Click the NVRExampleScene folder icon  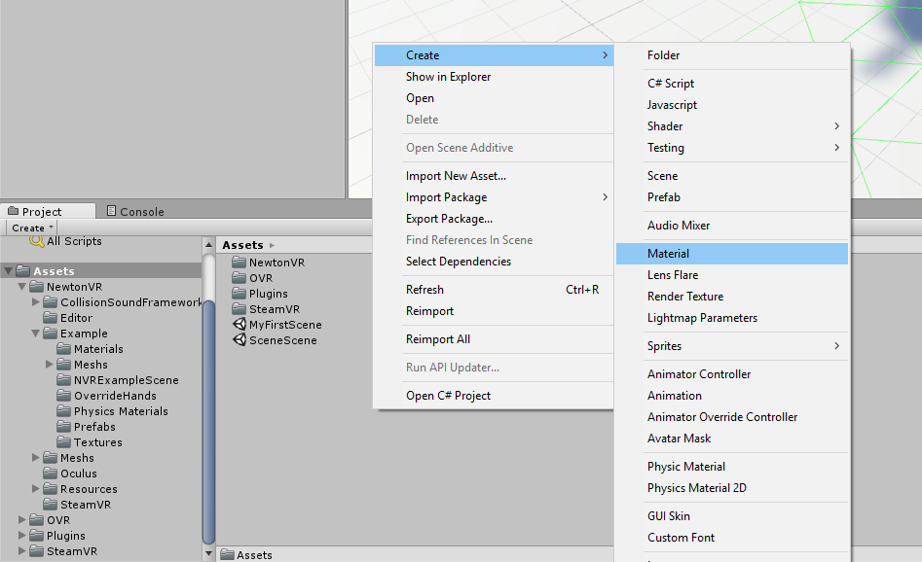63,379
